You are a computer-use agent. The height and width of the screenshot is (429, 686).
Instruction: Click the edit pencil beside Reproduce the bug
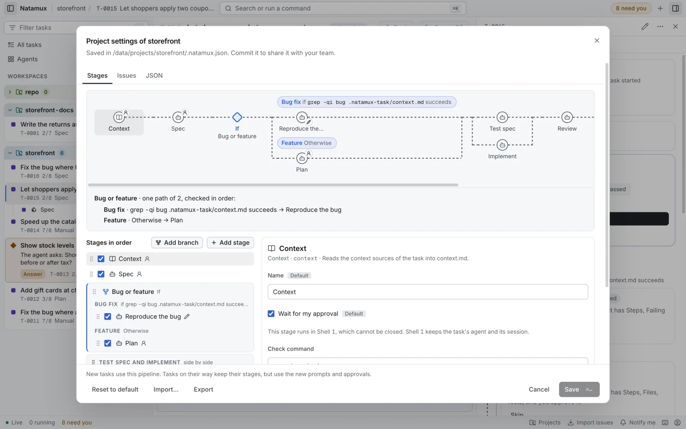click(x=187, y=317)
